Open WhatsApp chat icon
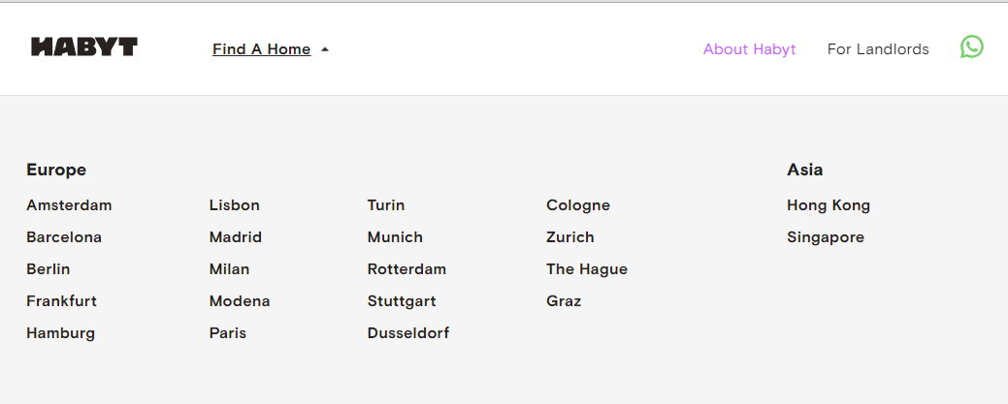1008x404 pixels. [x=971, y=47]
